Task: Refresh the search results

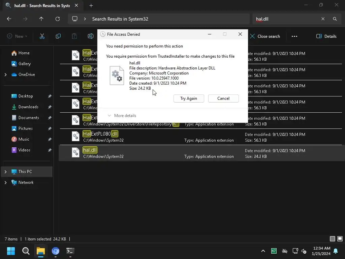Action: click(x=58, y=19)
